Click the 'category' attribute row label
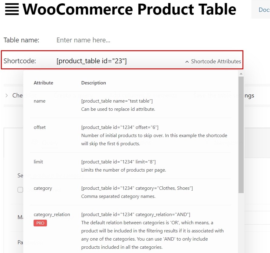 (43, 188)
